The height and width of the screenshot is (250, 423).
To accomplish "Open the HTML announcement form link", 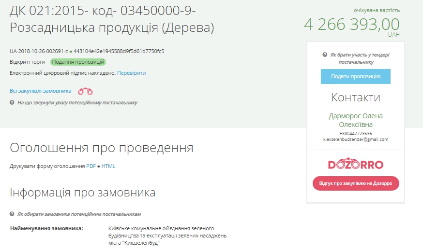I will point(108,167).
